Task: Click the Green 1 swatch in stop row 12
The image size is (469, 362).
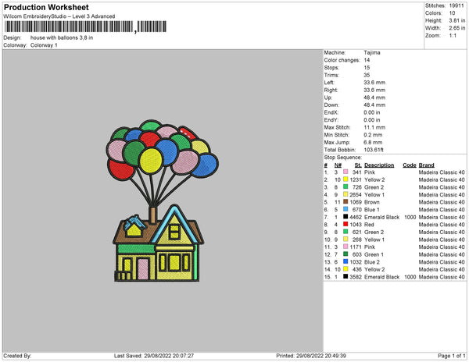Action: pyautogui.click(x=345, y=254)
